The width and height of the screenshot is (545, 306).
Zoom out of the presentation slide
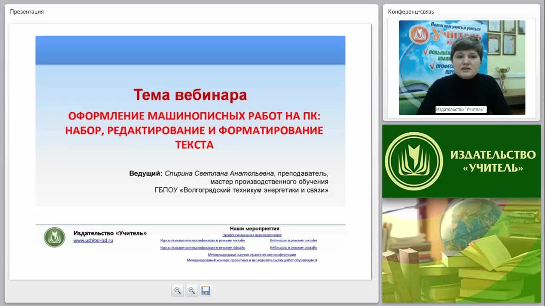192,290
